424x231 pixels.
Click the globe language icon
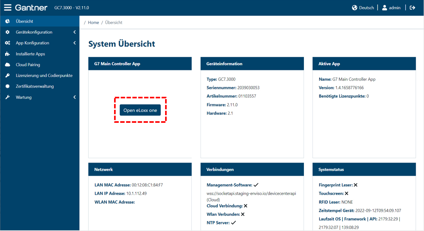(355, 8)
